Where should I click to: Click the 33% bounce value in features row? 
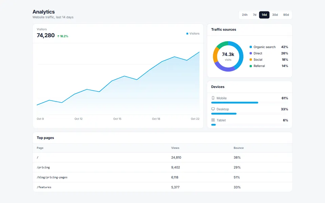[x=237, y=187]
